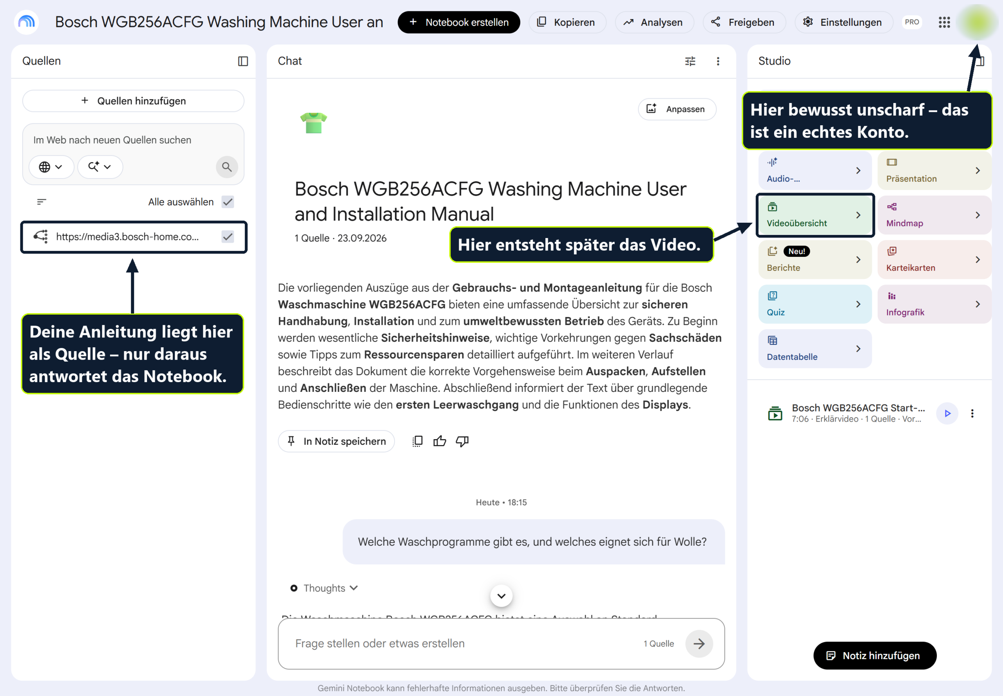Generate a Quiz
The image size is (1003, 696).
pyautogui.click(x=815, y=304)
